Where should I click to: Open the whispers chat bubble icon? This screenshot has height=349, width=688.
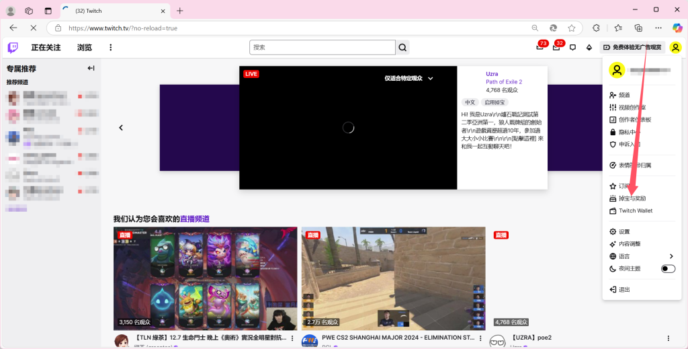(x=572, y=48)
